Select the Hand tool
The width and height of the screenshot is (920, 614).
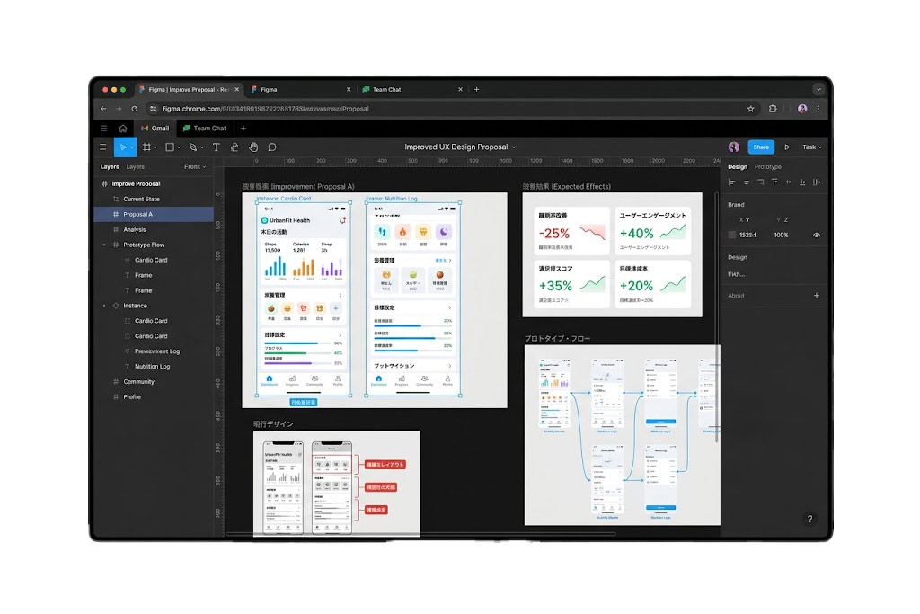253,147
